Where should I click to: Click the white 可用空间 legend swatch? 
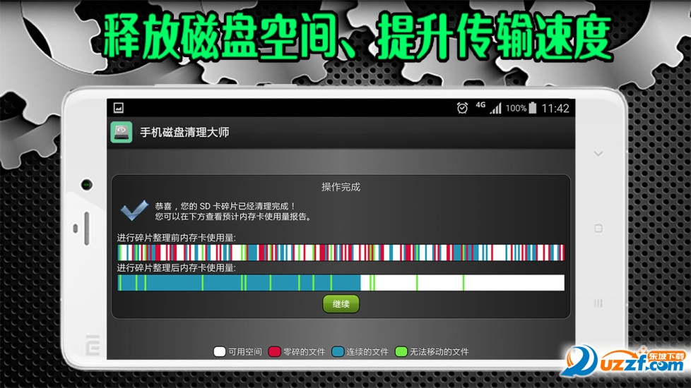pos(220,351)
